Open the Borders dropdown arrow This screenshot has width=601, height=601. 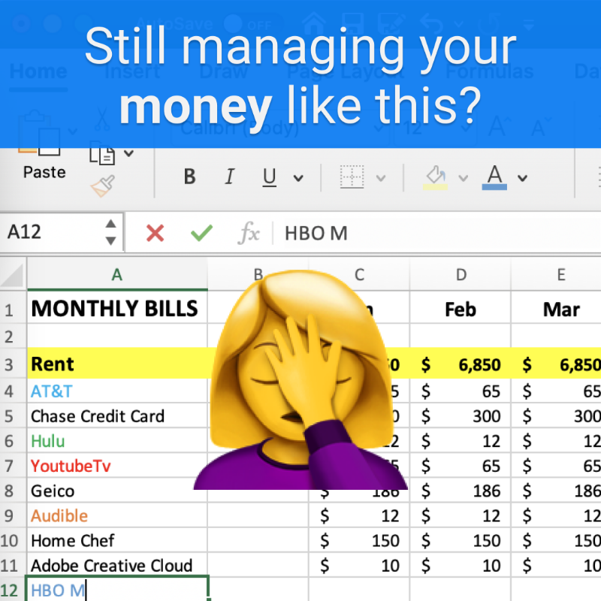(381, 178)
